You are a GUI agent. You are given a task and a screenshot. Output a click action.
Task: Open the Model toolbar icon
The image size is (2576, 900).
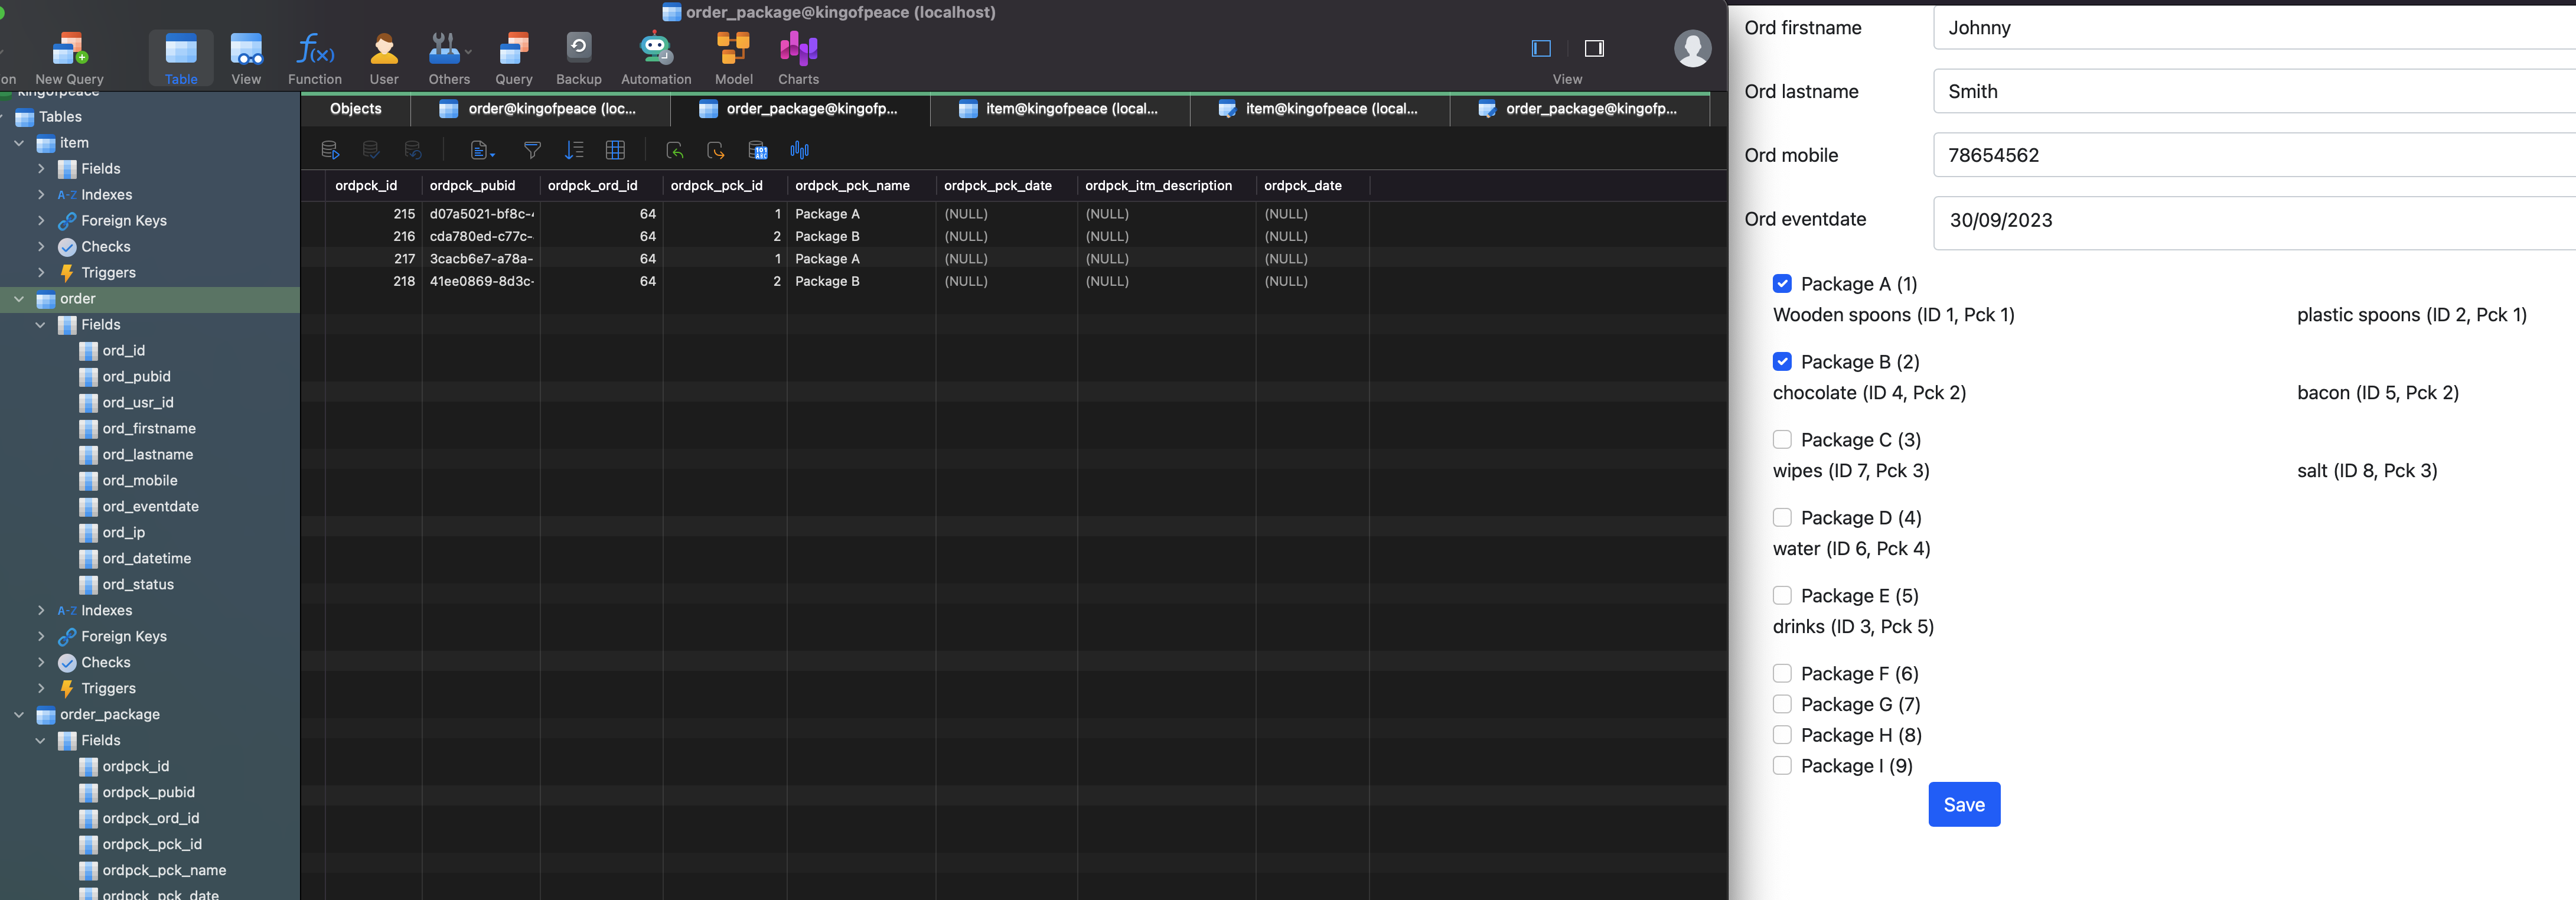tap(734, 58)
